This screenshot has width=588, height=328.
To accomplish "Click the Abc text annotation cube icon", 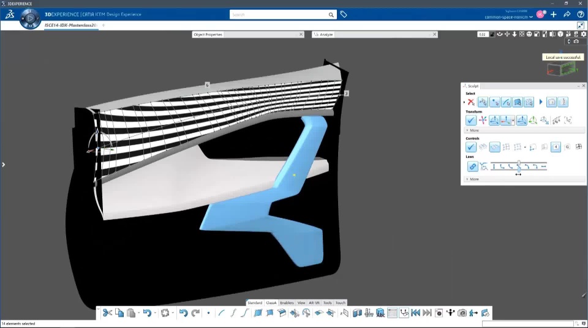I will click(380, 313).
